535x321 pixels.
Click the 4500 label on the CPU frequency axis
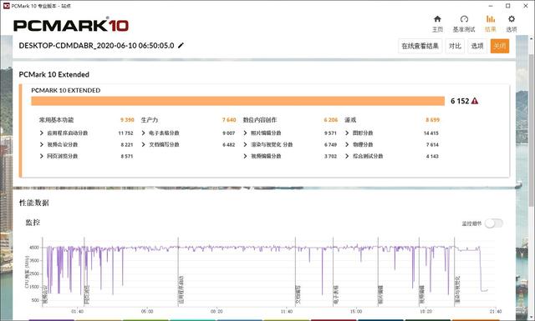coord(34,248)
